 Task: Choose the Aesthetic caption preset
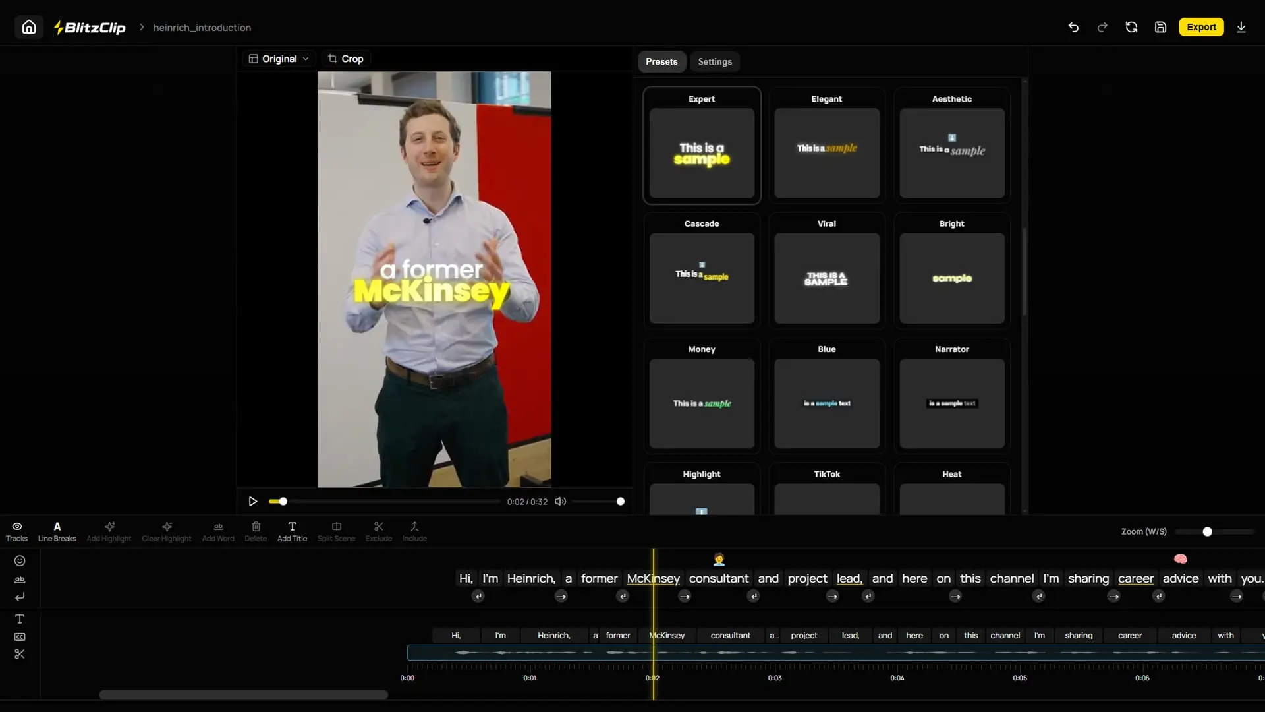click(952, 145)
